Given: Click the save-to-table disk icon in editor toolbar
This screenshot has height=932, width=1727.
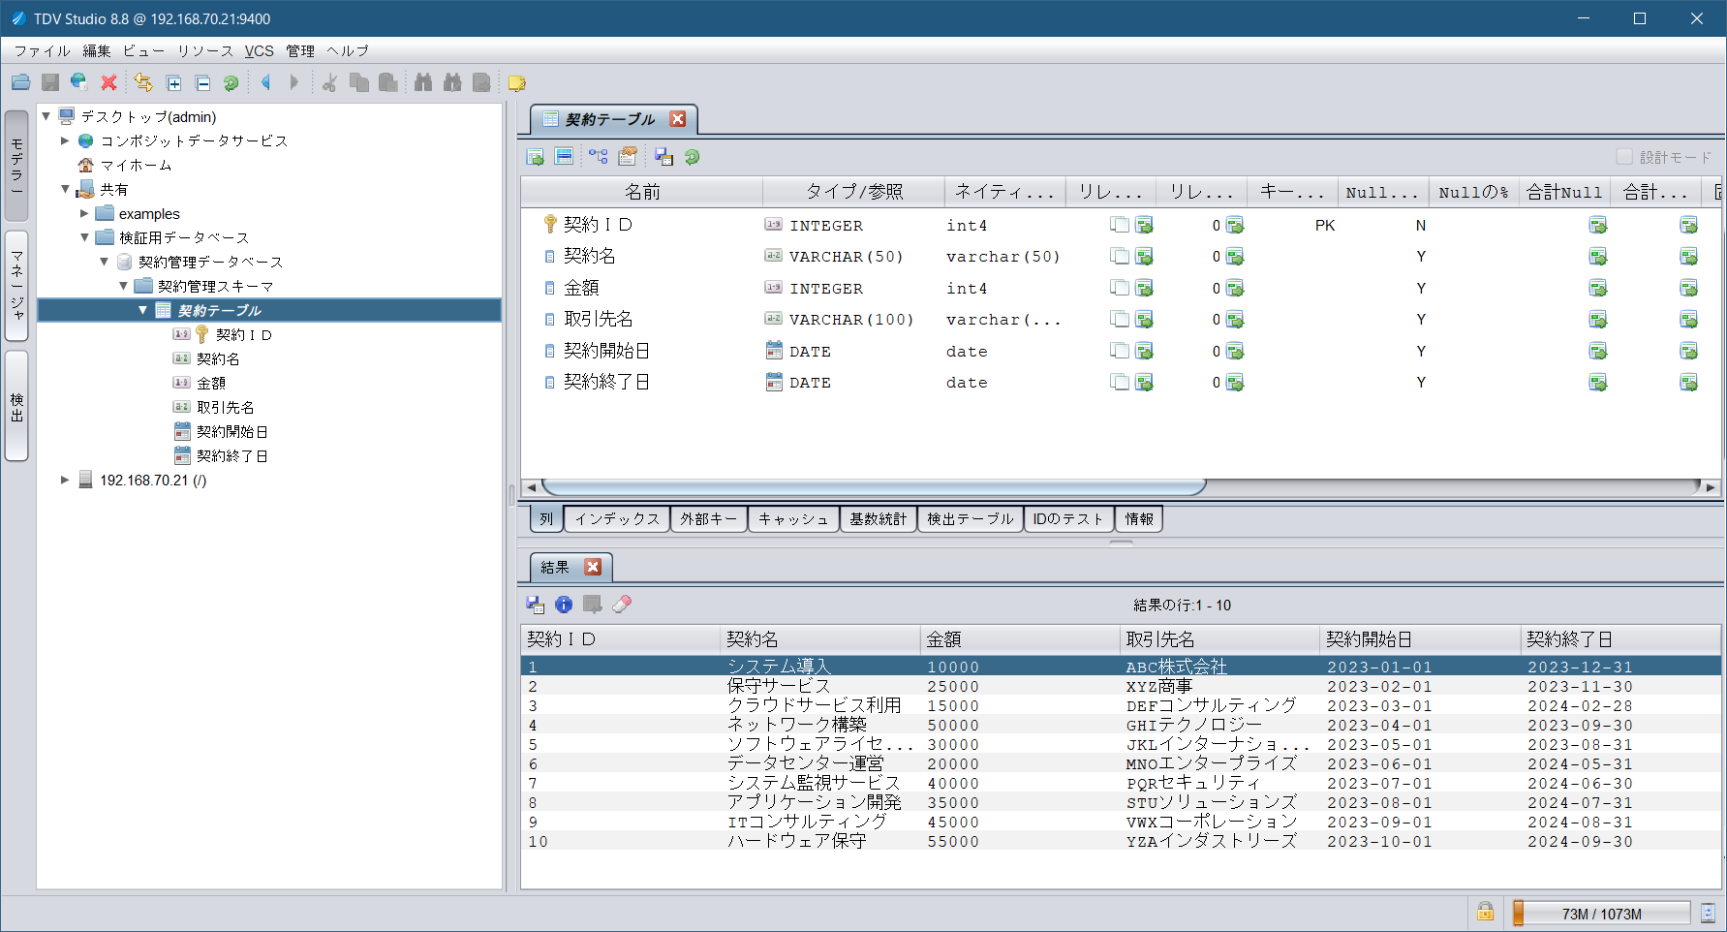Looking at the screenshot, I should click(663, 157).
